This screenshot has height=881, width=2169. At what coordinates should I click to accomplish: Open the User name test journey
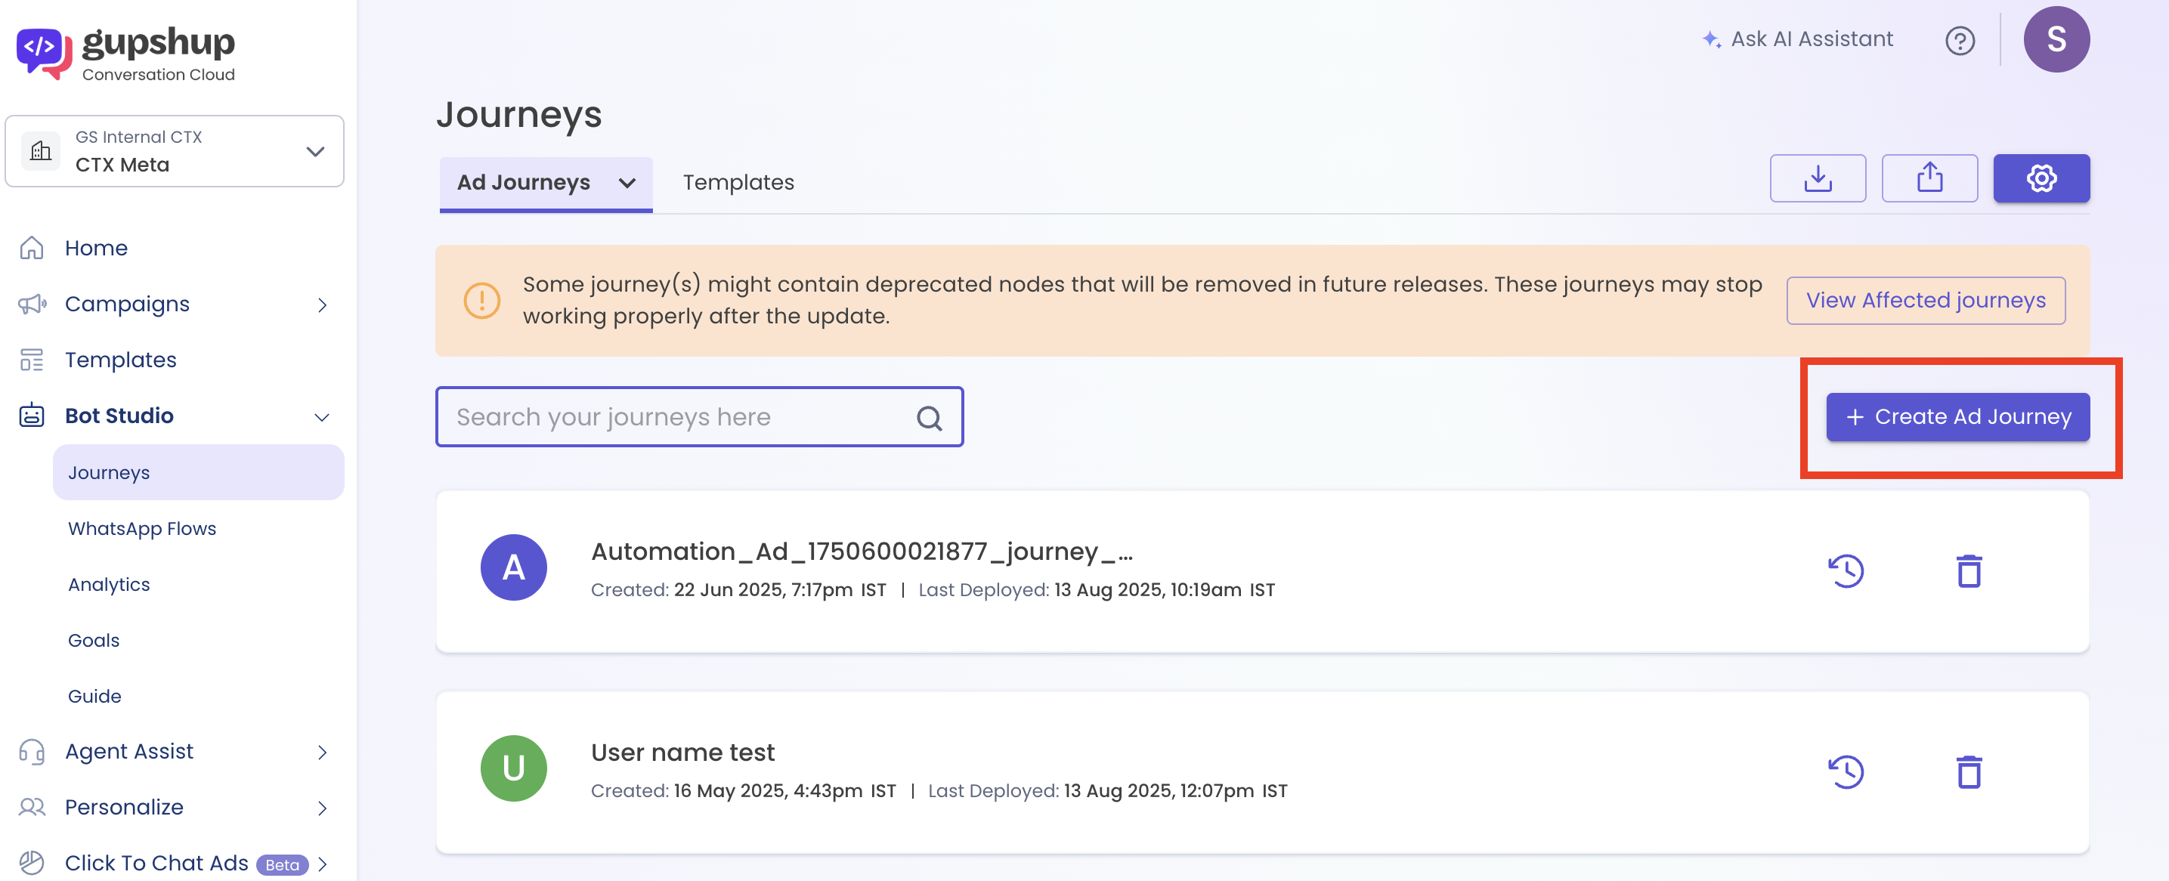[x=682, y=753]
